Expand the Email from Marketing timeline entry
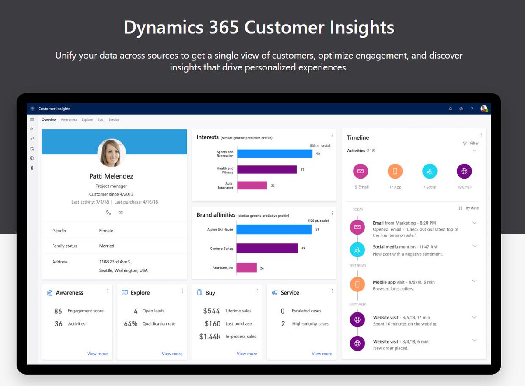 coord(475,222)
